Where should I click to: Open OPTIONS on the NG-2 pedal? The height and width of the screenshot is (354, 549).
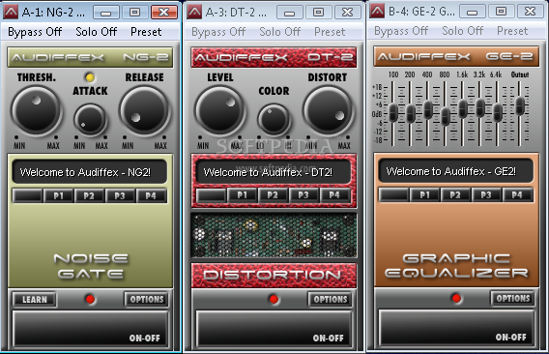tap(147, 299)
